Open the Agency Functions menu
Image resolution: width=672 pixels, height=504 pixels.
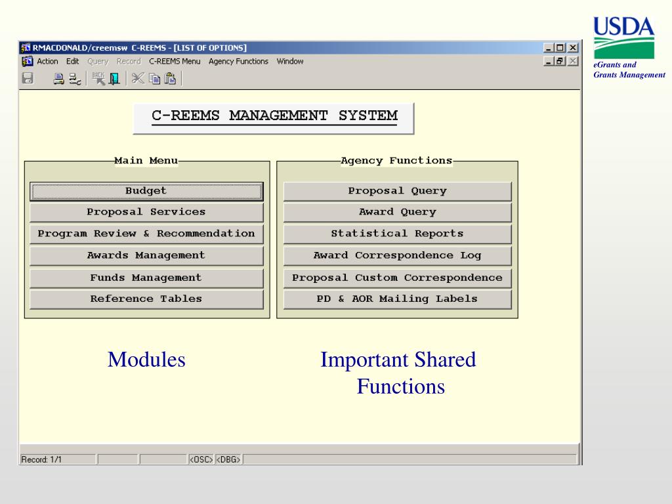(x=238, y=61)
